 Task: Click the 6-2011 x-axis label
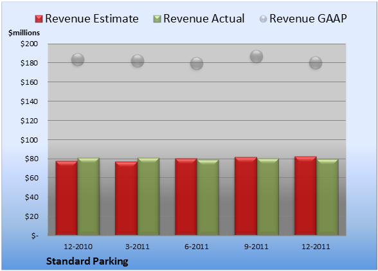pos(197,247)
